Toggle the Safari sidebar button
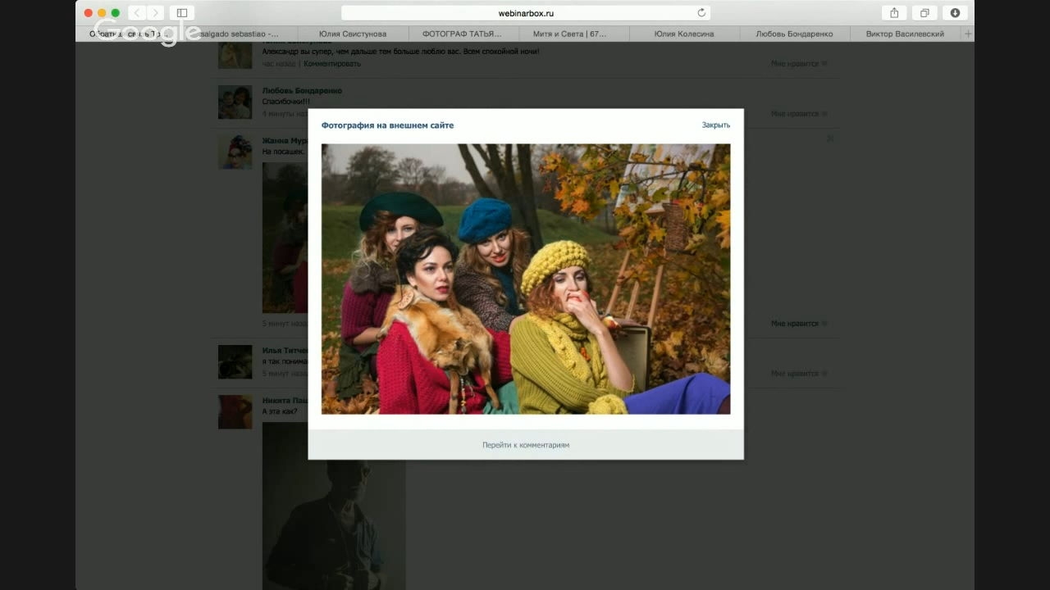This screenshot has height=590, width=1050. 182,13
